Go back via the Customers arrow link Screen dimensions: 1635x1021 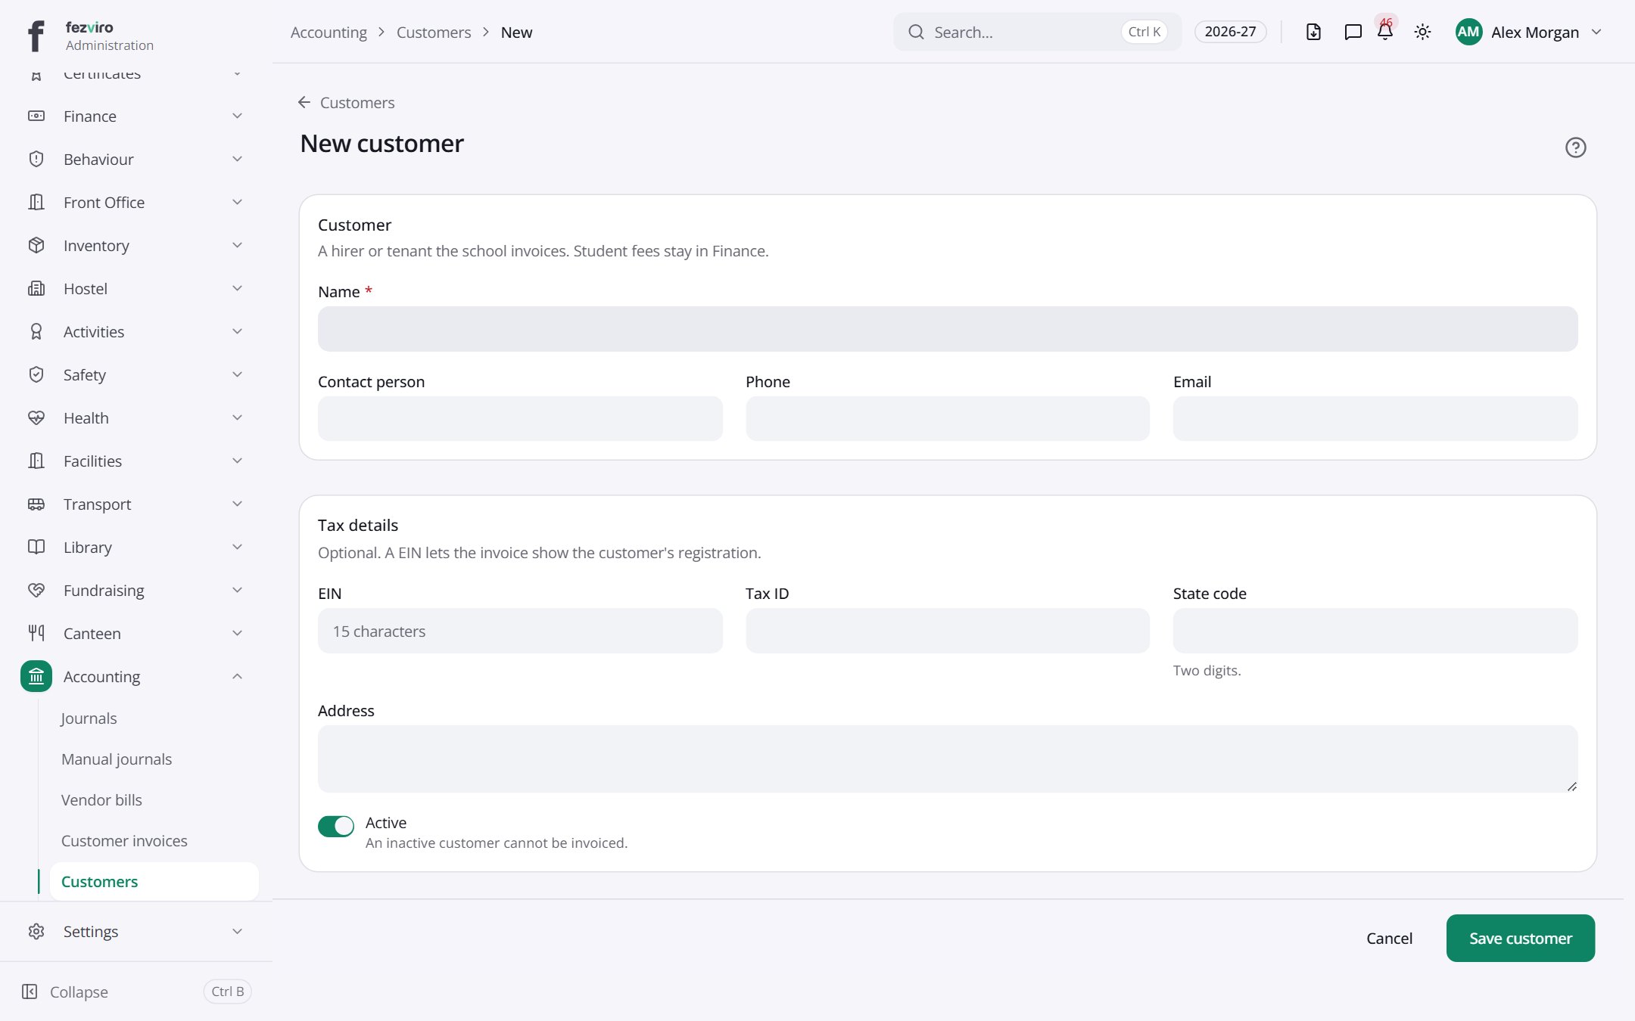[346, 102]
